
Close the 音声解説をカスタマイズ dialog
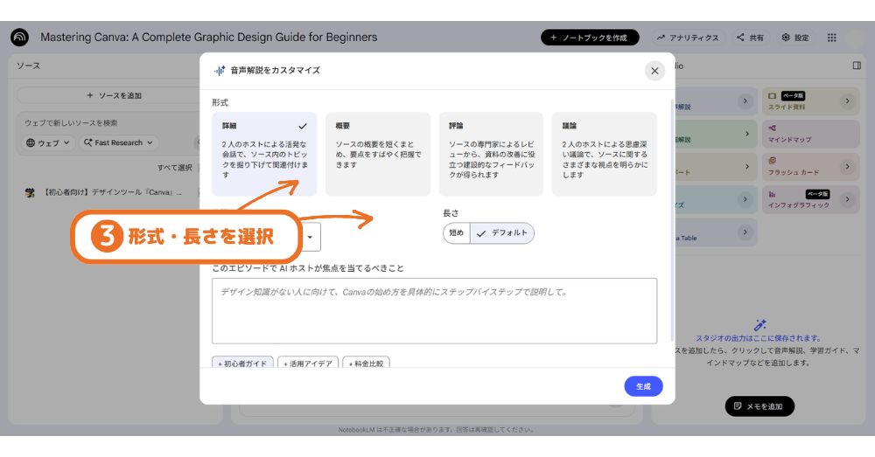pos(654,71)
